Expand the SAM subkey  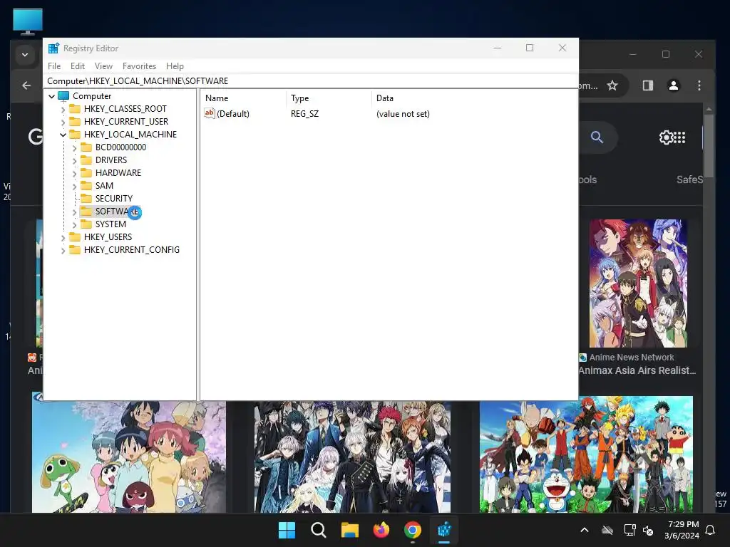(74, 186)
